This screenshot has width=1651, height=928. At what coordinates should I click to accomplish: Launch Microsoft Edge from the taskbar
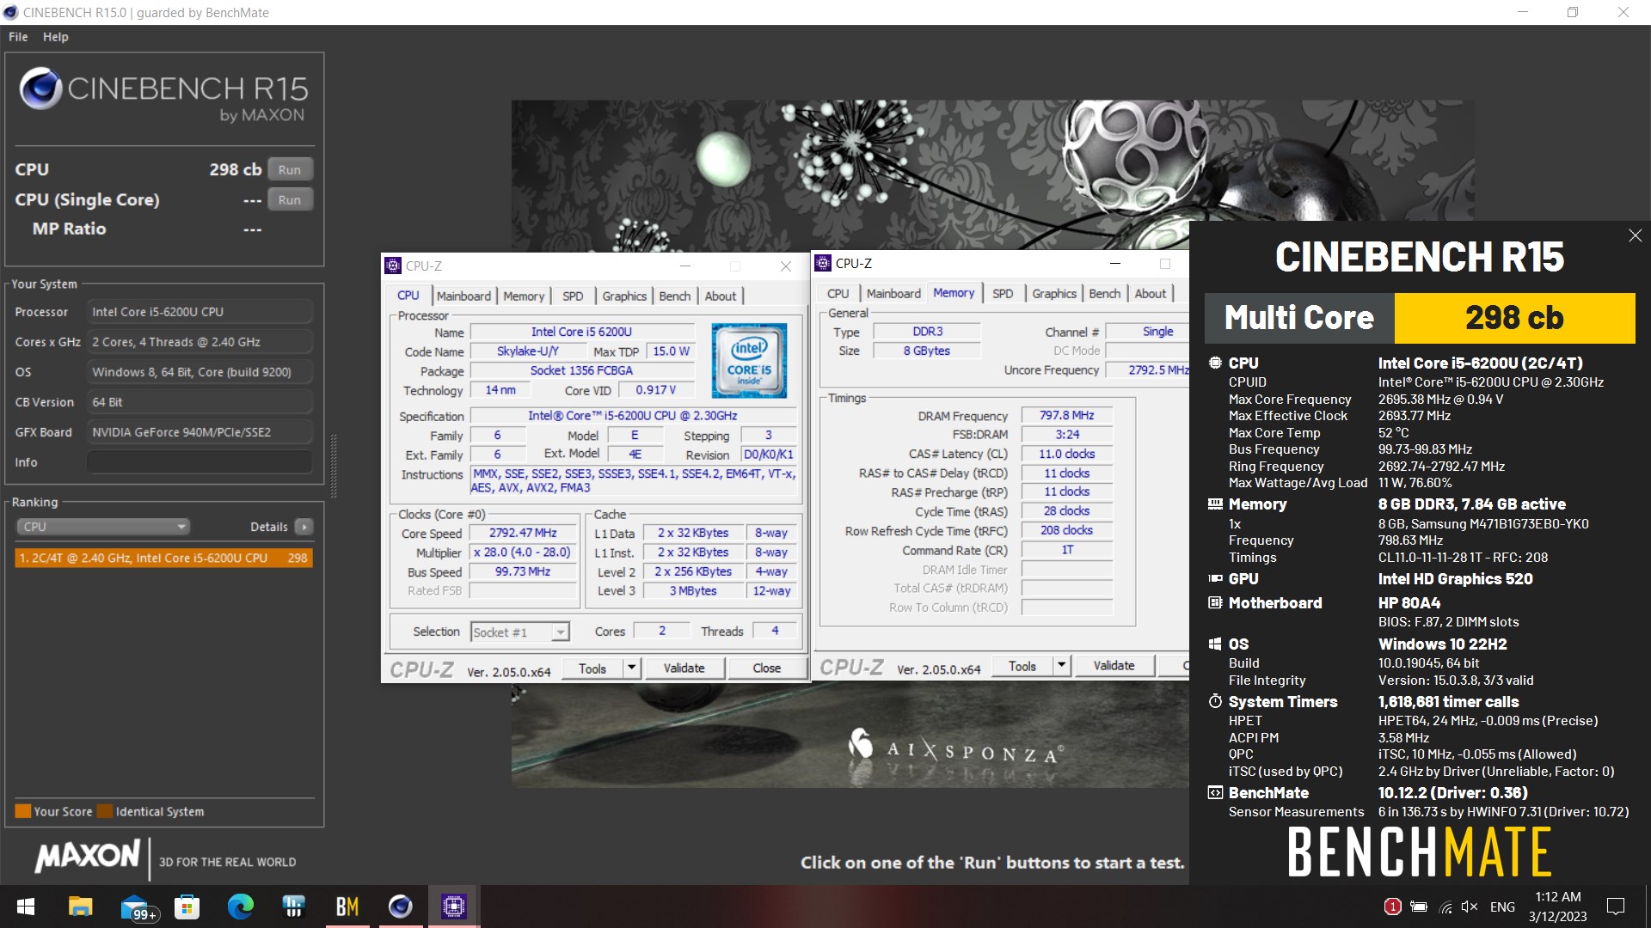(x=240, y=907)
